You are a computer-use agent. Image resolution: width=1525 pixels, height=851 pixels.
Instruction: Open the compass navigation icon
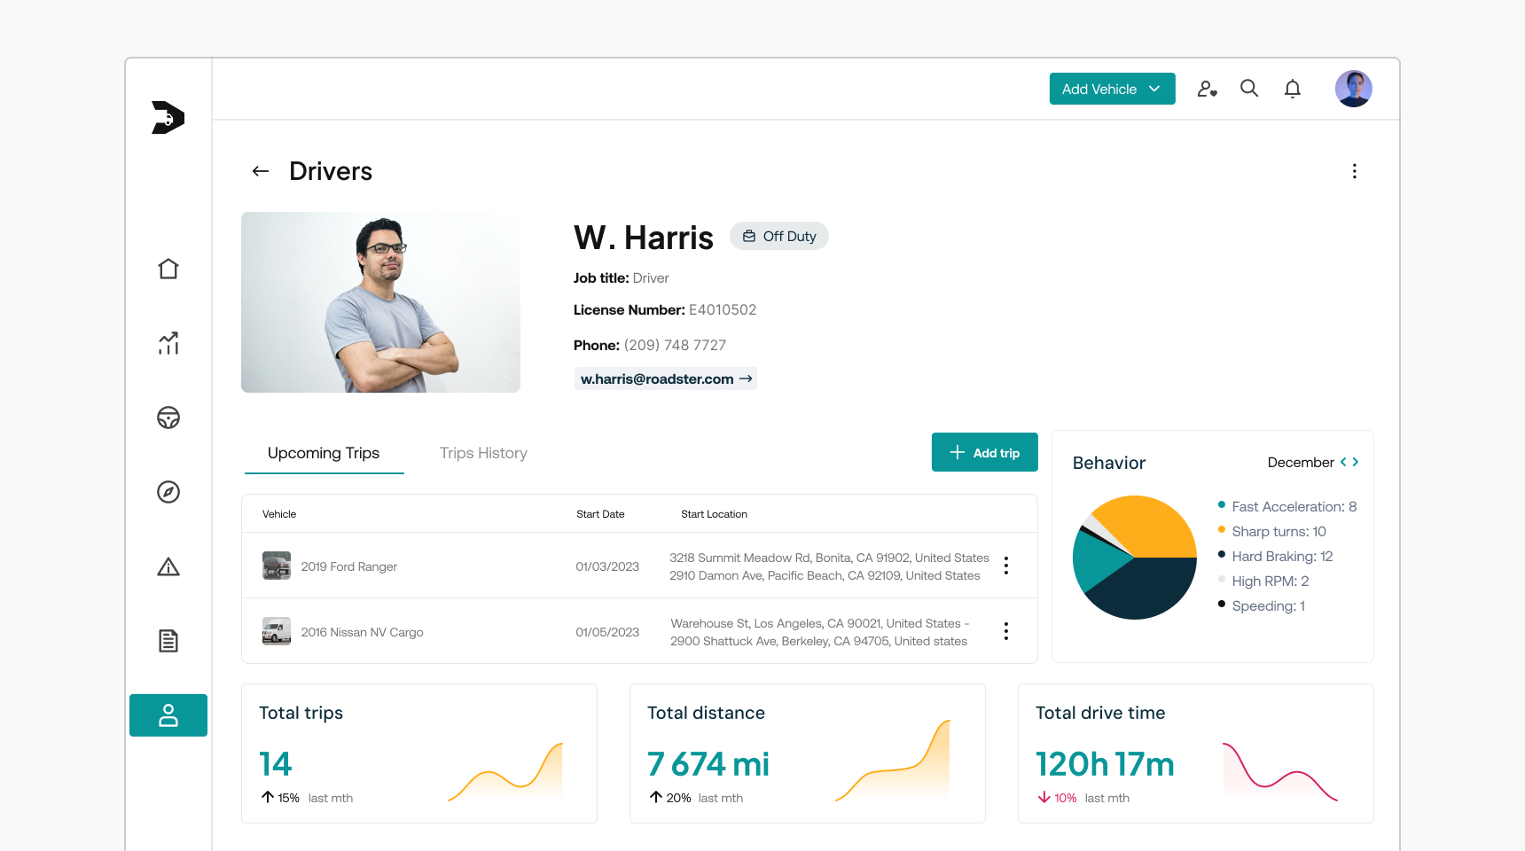click(168, 492)
